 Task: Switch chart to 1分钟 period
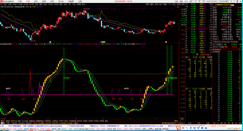pyautogui.click(x=9, y=4)
